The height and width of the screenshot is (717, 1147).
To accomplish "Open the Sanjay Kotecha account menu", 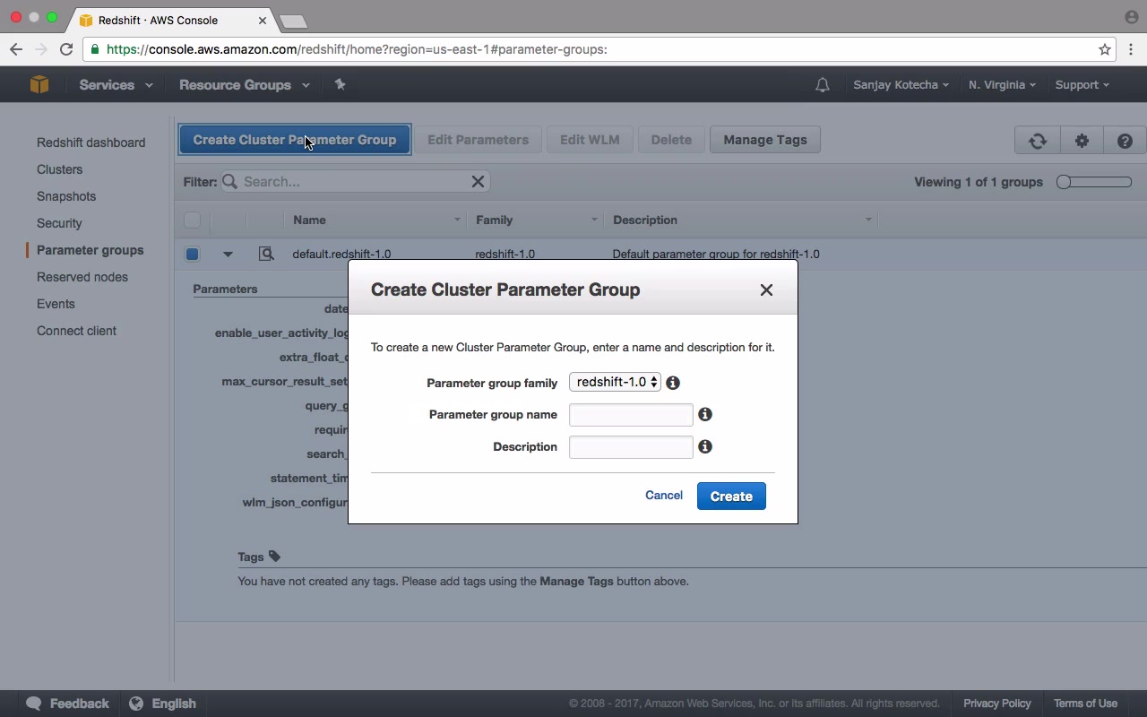I will (x=901, y=85).
